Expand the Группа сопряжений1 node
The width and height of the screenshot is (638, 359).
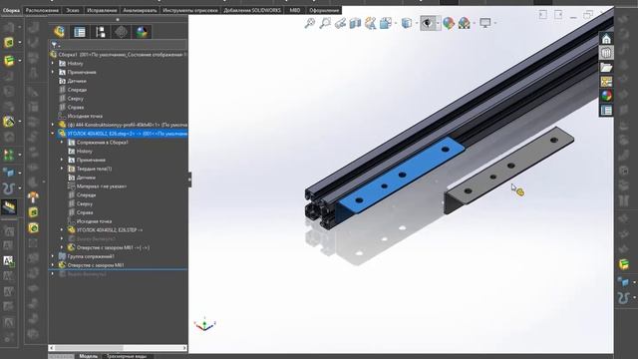tap(53, 256)
